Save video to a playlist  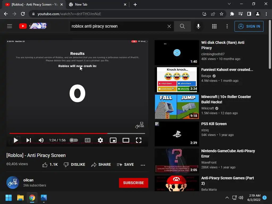pyautogui.click(x=125, y=165)
